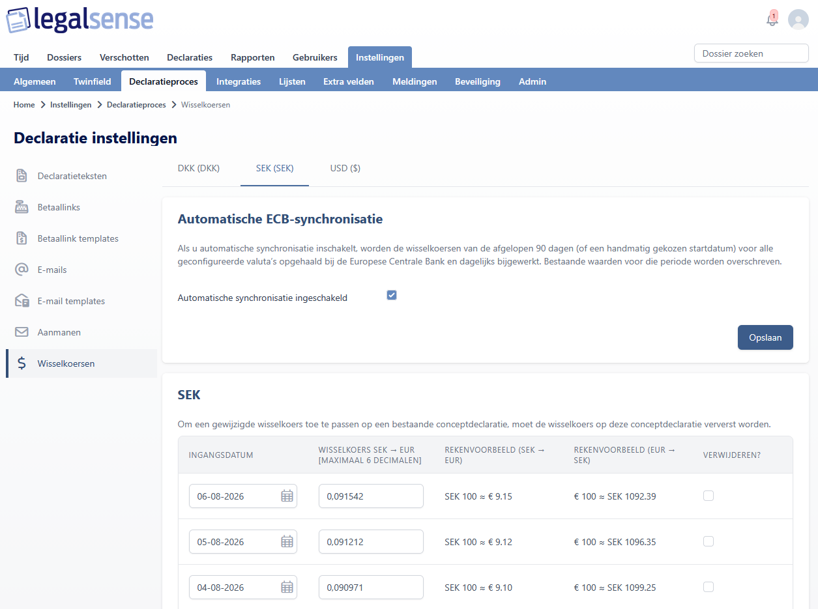This screenshot has width=818, height=609.
Task: Tick Verwijderen checkbox for 06-08-2026 row
Action: click(x=708, y=496)
